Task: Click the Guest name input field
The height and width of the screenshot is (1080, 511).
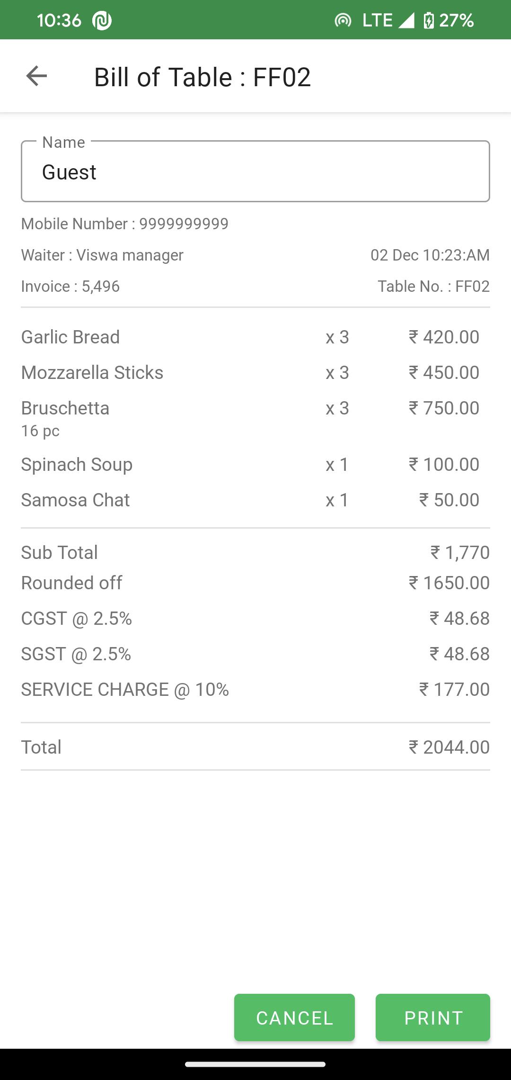Action: tap(255, 171)
